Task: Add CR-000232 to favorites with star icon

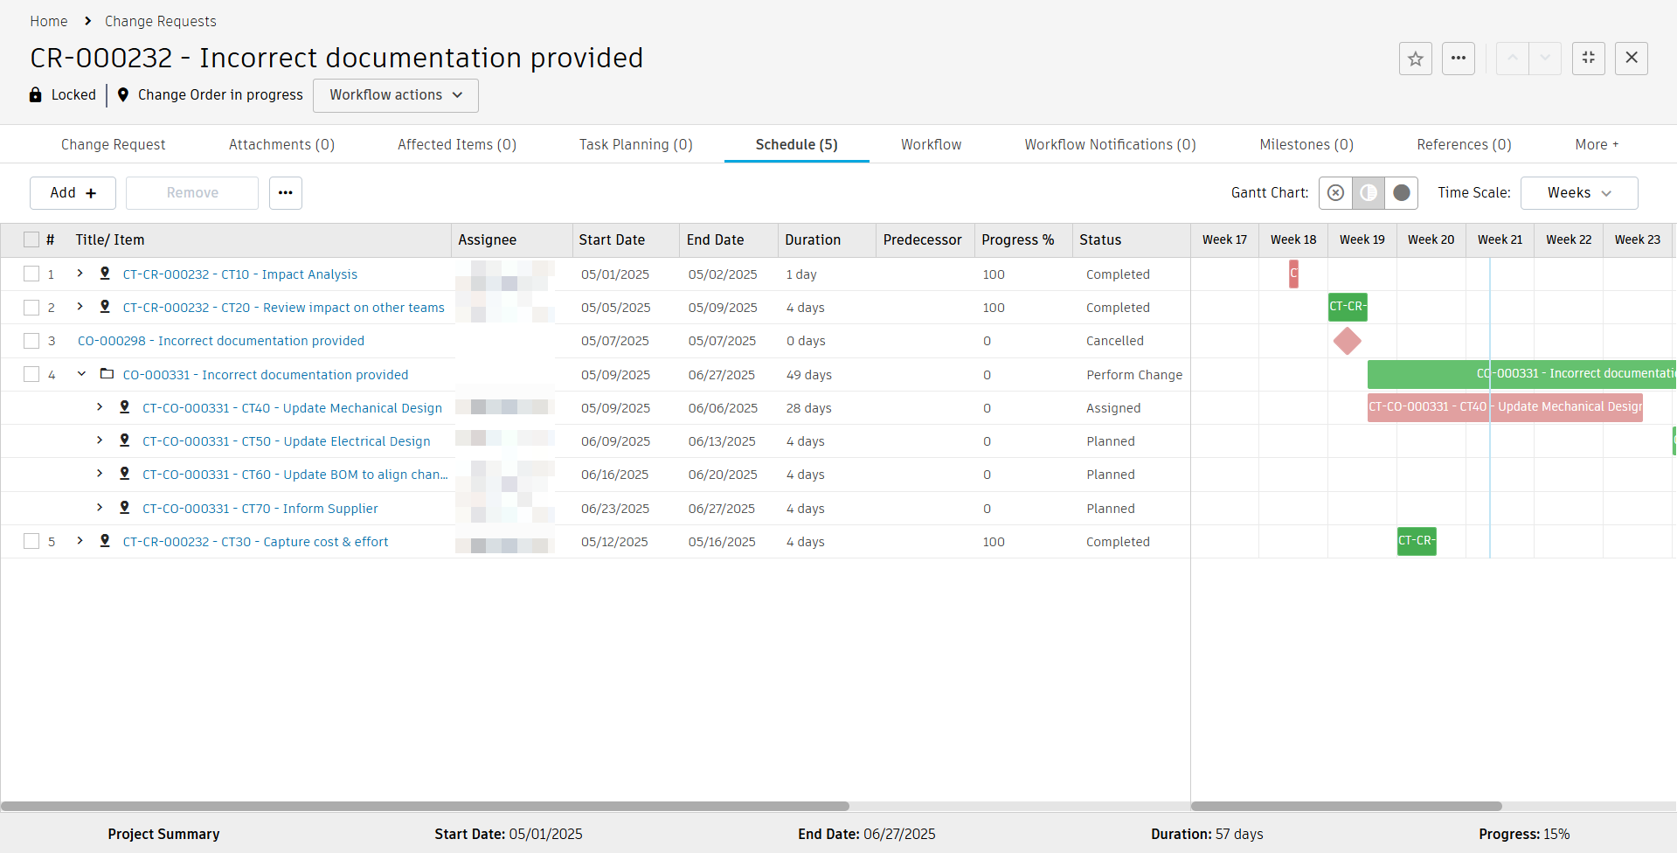Action: pos(1415,59)
